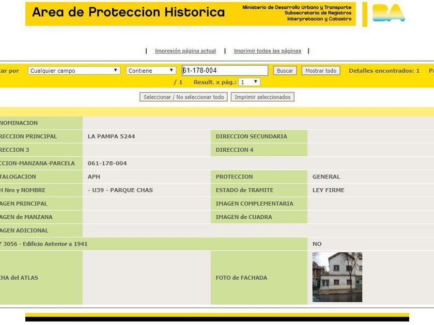Image resolution: width=434 pixels, height=325 pixels.
Task: Click the 'Area de Proteccion Historica' banner title
Action: [x=129, y=13]
